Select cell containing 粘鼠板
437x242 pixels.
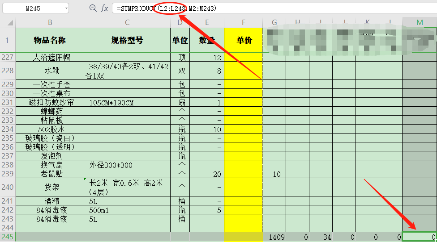coord(50,120)
